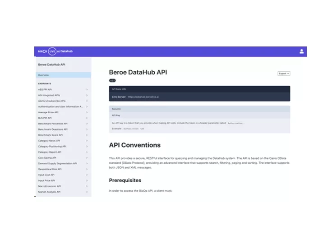Open Authentication and User Information endpoint
Viewport: 332px width, 249px height.
(60, 106)
